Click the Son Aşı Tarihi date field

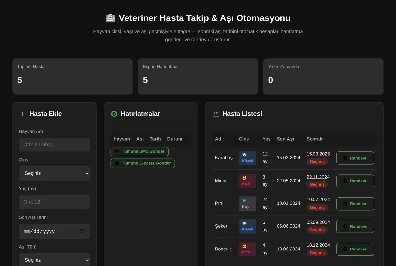54,231
